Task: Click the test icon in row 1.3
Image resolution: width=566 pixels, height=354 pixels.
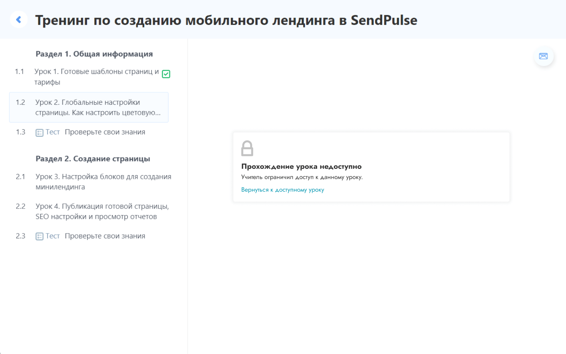Action: pos(40,133)
